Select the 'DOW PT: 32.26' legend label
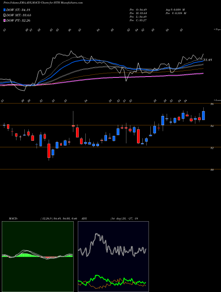The width and height of the screenshot is (221, 292). 18,20
